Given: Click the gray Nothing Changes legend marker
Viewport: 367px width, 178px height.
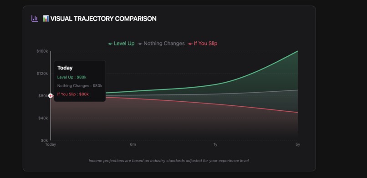Looking at the screenshot, I should coord(140,44).
